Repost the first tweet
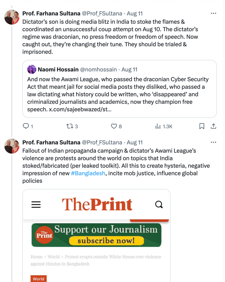225x282 pixels. (x=70, y=126)
